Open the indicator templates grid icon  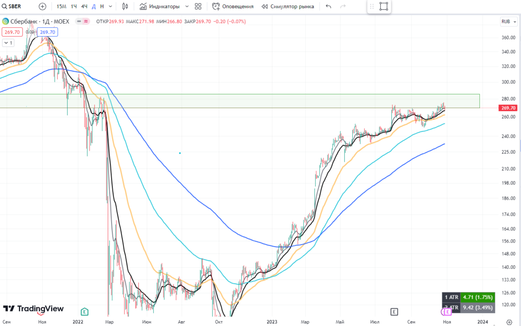point(198,7)
